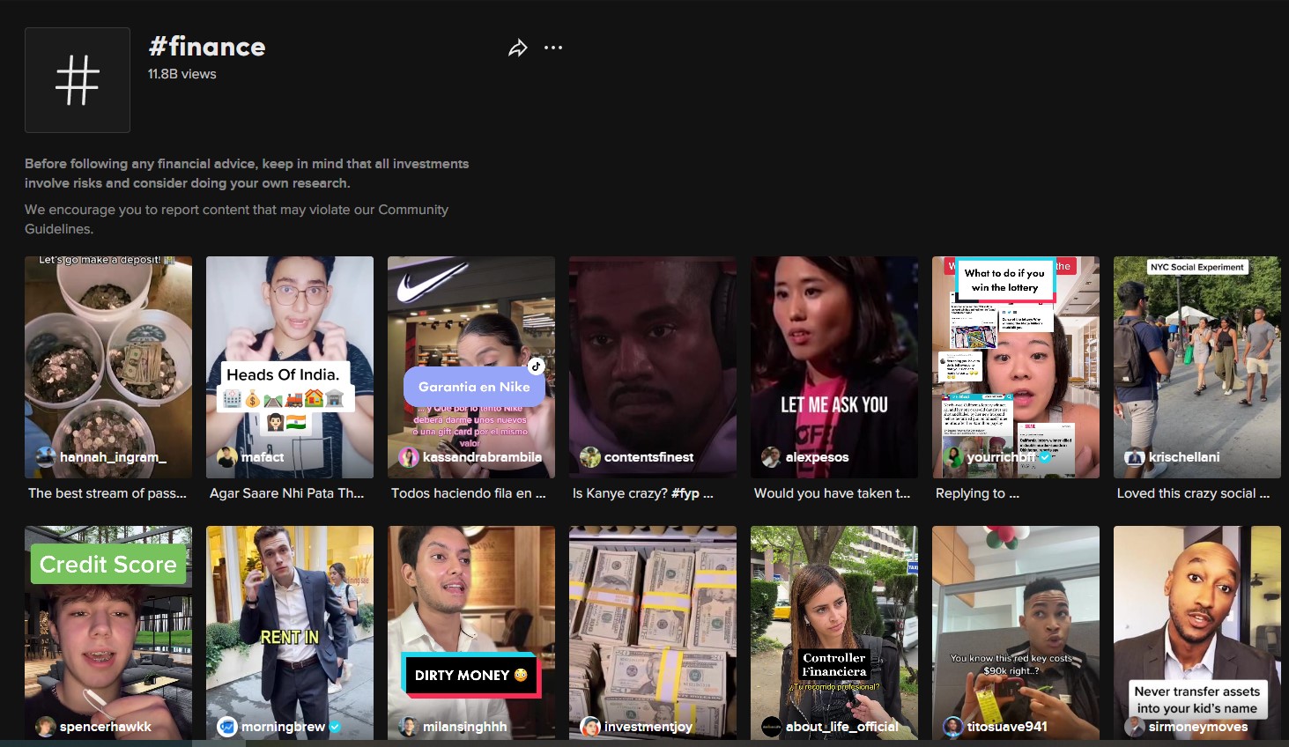Open the coin buckets deposit video
This screenshot has width=1289, height=747.
(x=108, y=367)
